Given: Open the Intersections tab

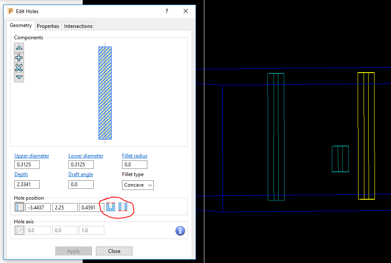Looking at the screenshot, I should coord(78,26).
